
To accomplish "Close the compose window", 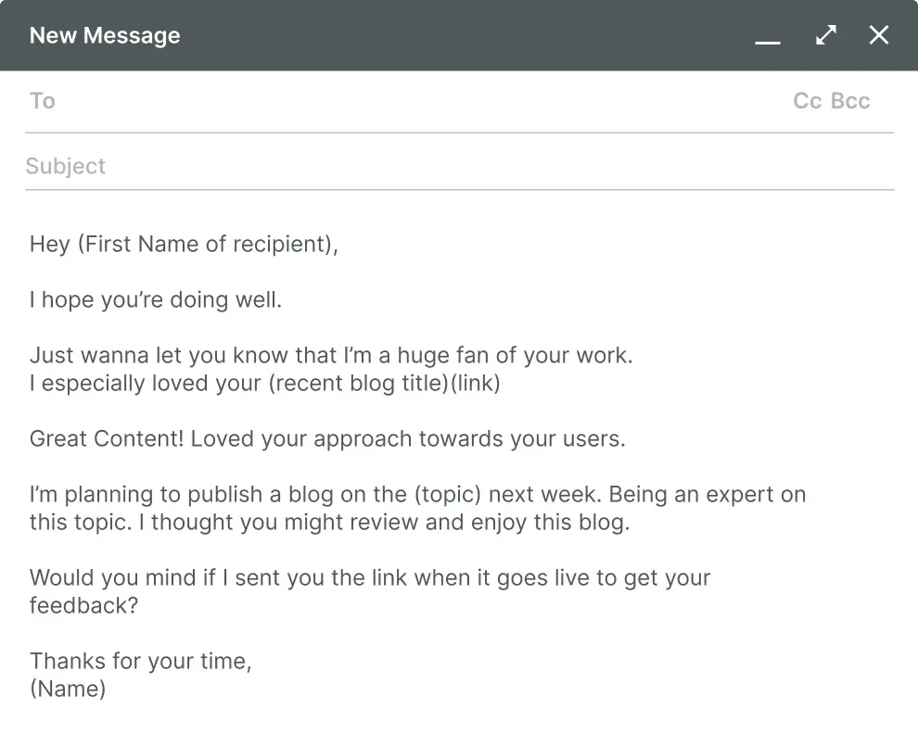I will [878, 35].
